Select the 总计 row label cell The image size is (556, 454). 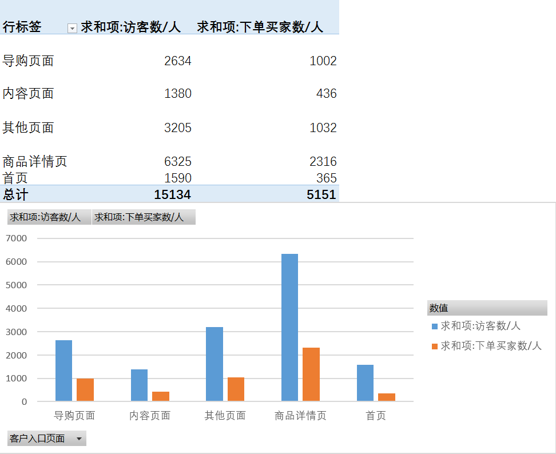point(15,194)
